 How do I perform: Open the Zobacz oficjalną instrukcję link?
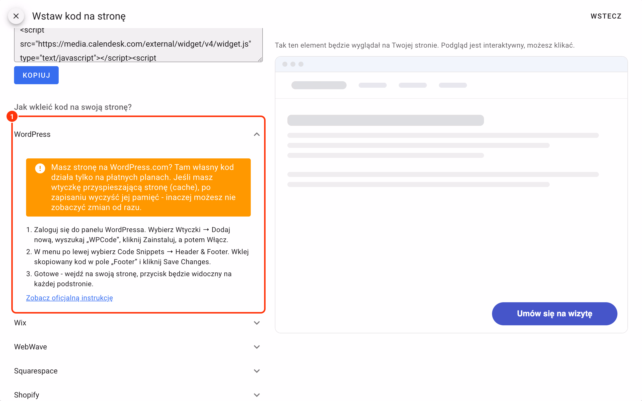pyautogui.click(x=69, y=298)
